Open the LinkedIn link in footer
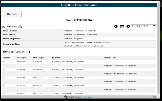 84,97
